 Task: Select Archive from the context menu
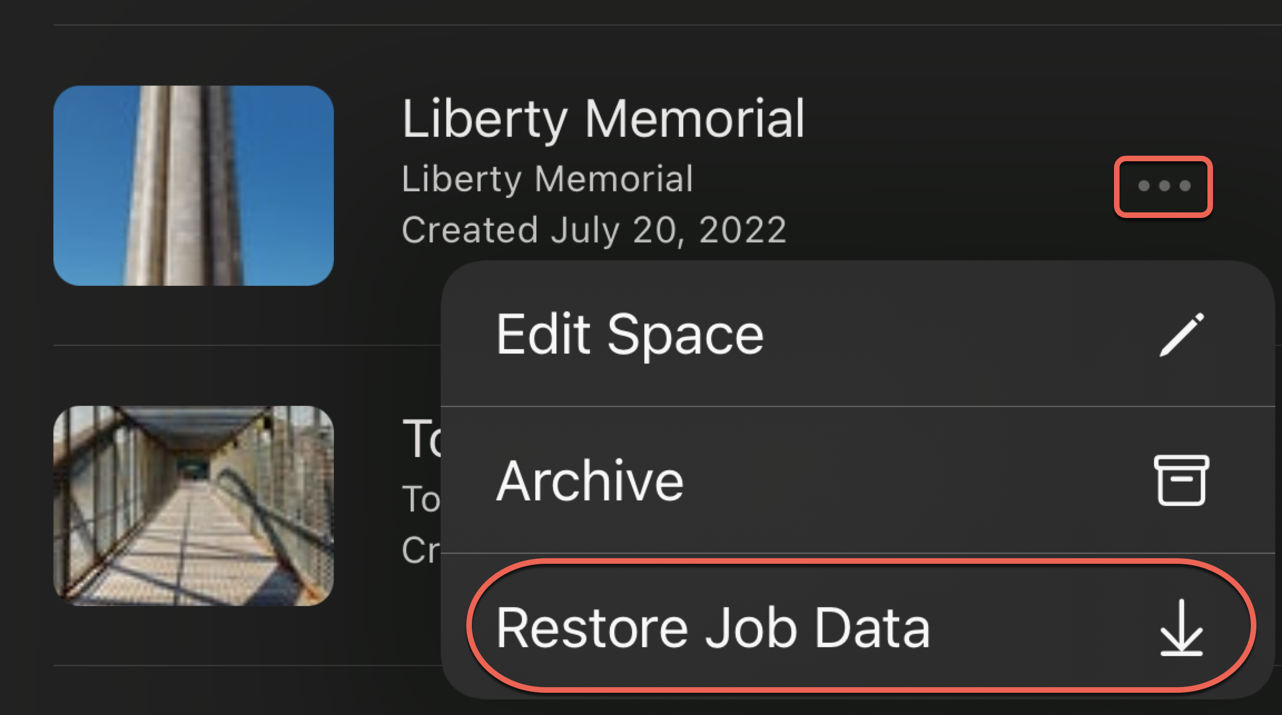[590, 480]
